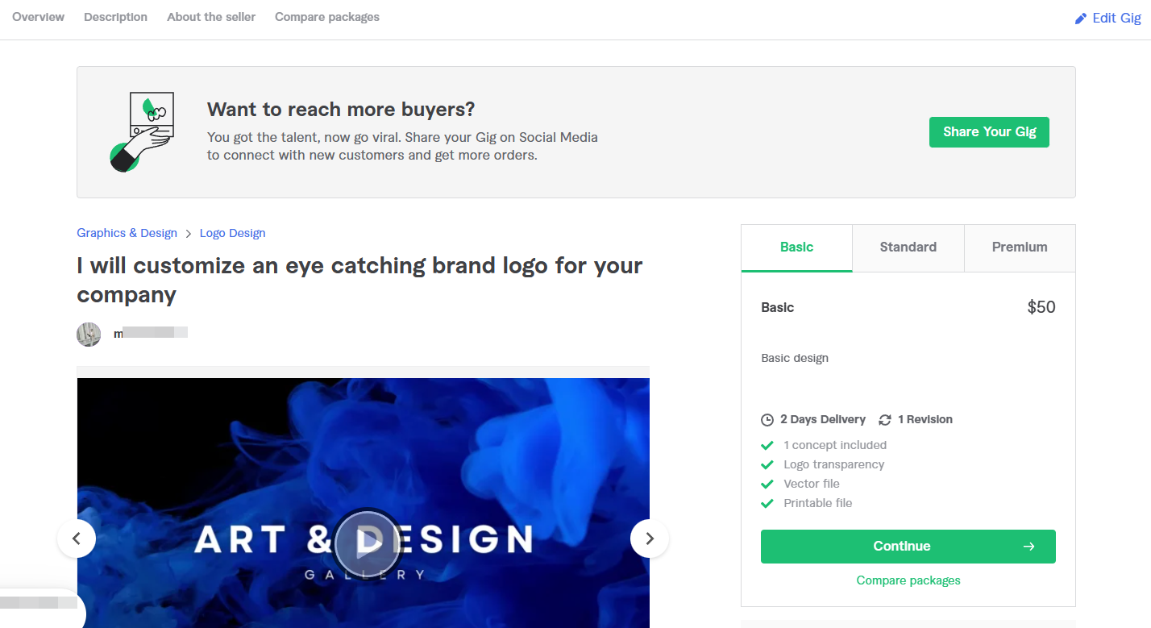Advance to the next gallery slide
1151x628 pixels.
click(x=650, y=539)
